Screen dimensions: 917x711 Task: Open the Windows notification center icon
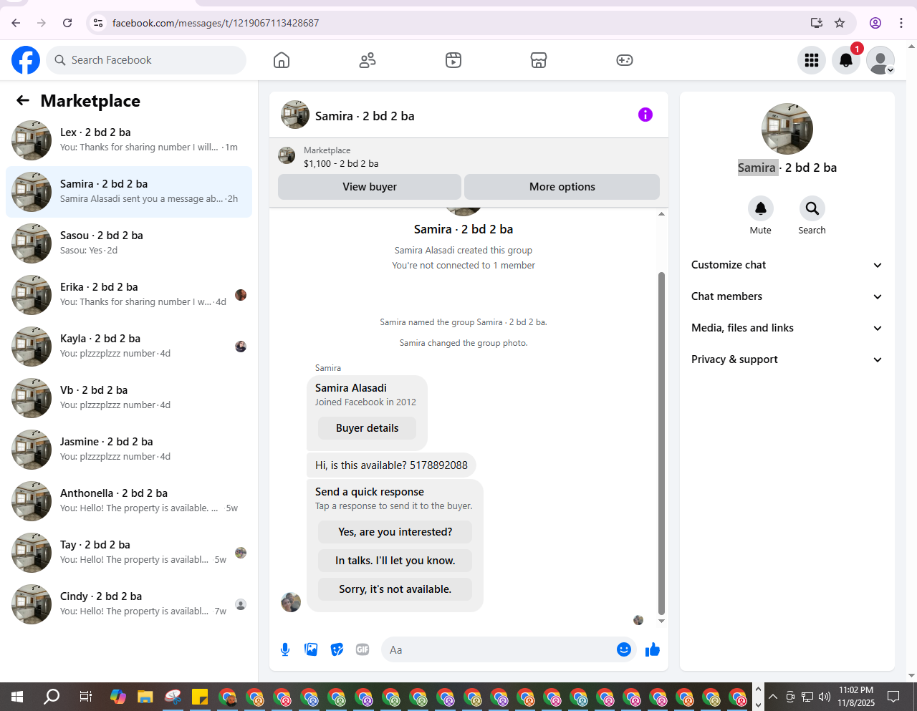893,697
